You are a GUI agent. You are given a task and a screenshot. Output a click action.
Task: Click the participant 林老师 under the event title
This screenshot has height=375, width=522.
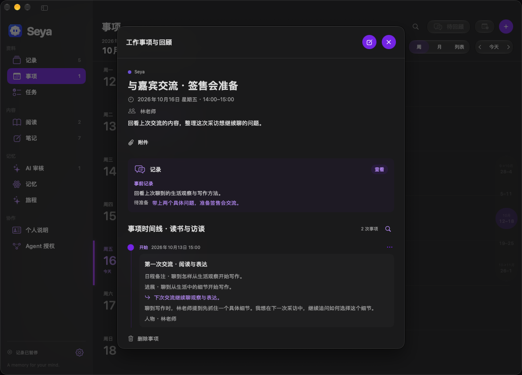148,111
